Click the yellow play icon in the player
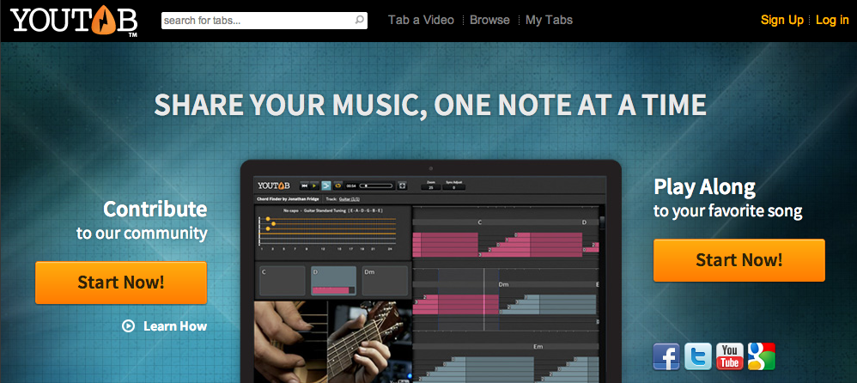The image size is (857, 383). (x=314, y=185)
